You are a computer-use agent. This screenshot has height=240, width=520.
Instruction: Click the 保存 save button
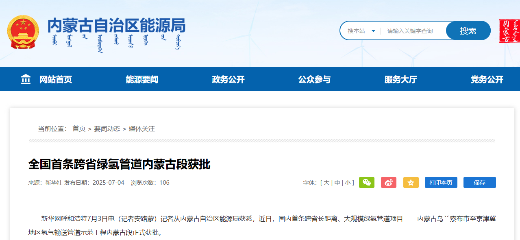click(x=479, y=183)
